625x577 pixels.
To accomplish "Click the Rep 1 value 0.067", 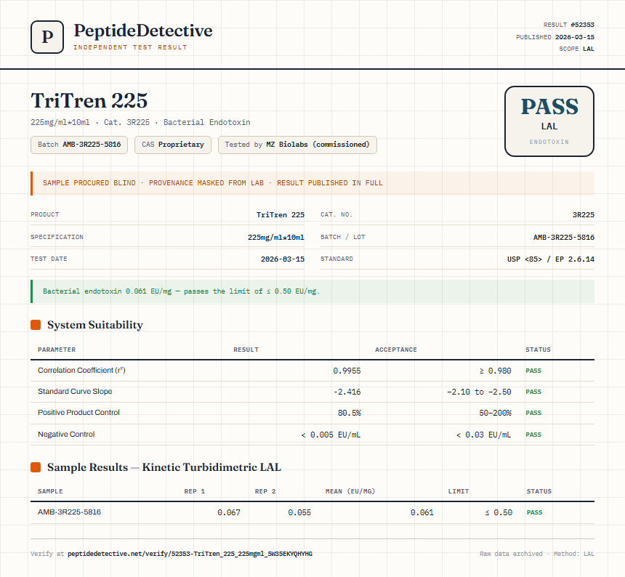I will click(229, 512).
